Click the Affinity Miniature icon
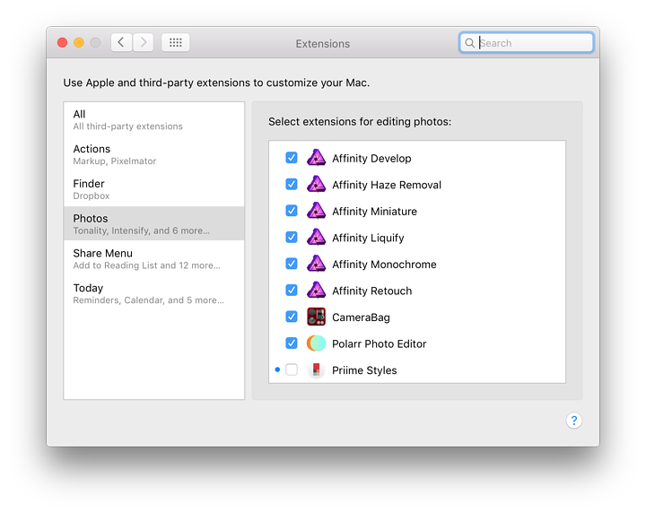Image resolution: width=646 pixels, height=513 pixels. coord(316,211)
